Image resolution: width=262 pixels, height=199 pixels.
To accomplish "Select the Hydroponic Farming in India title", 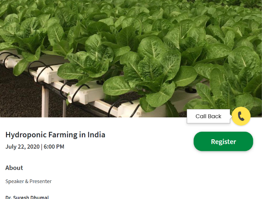I will 55,135.
